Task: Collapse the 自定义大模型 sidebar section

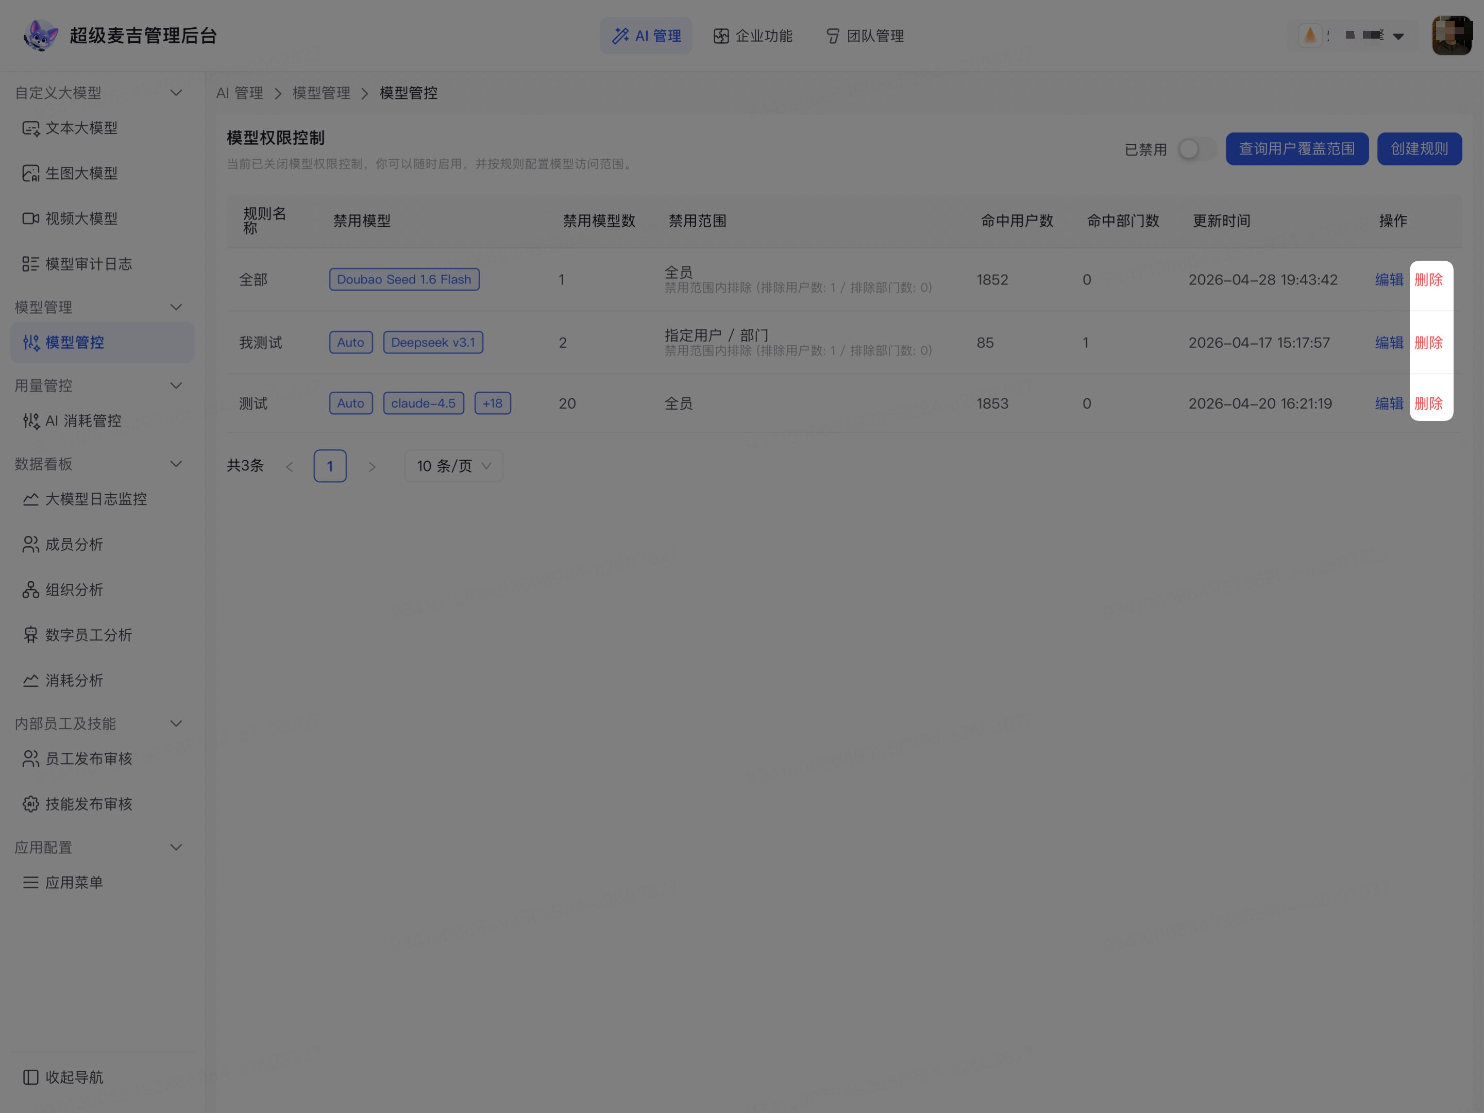Action: [176, 93]
